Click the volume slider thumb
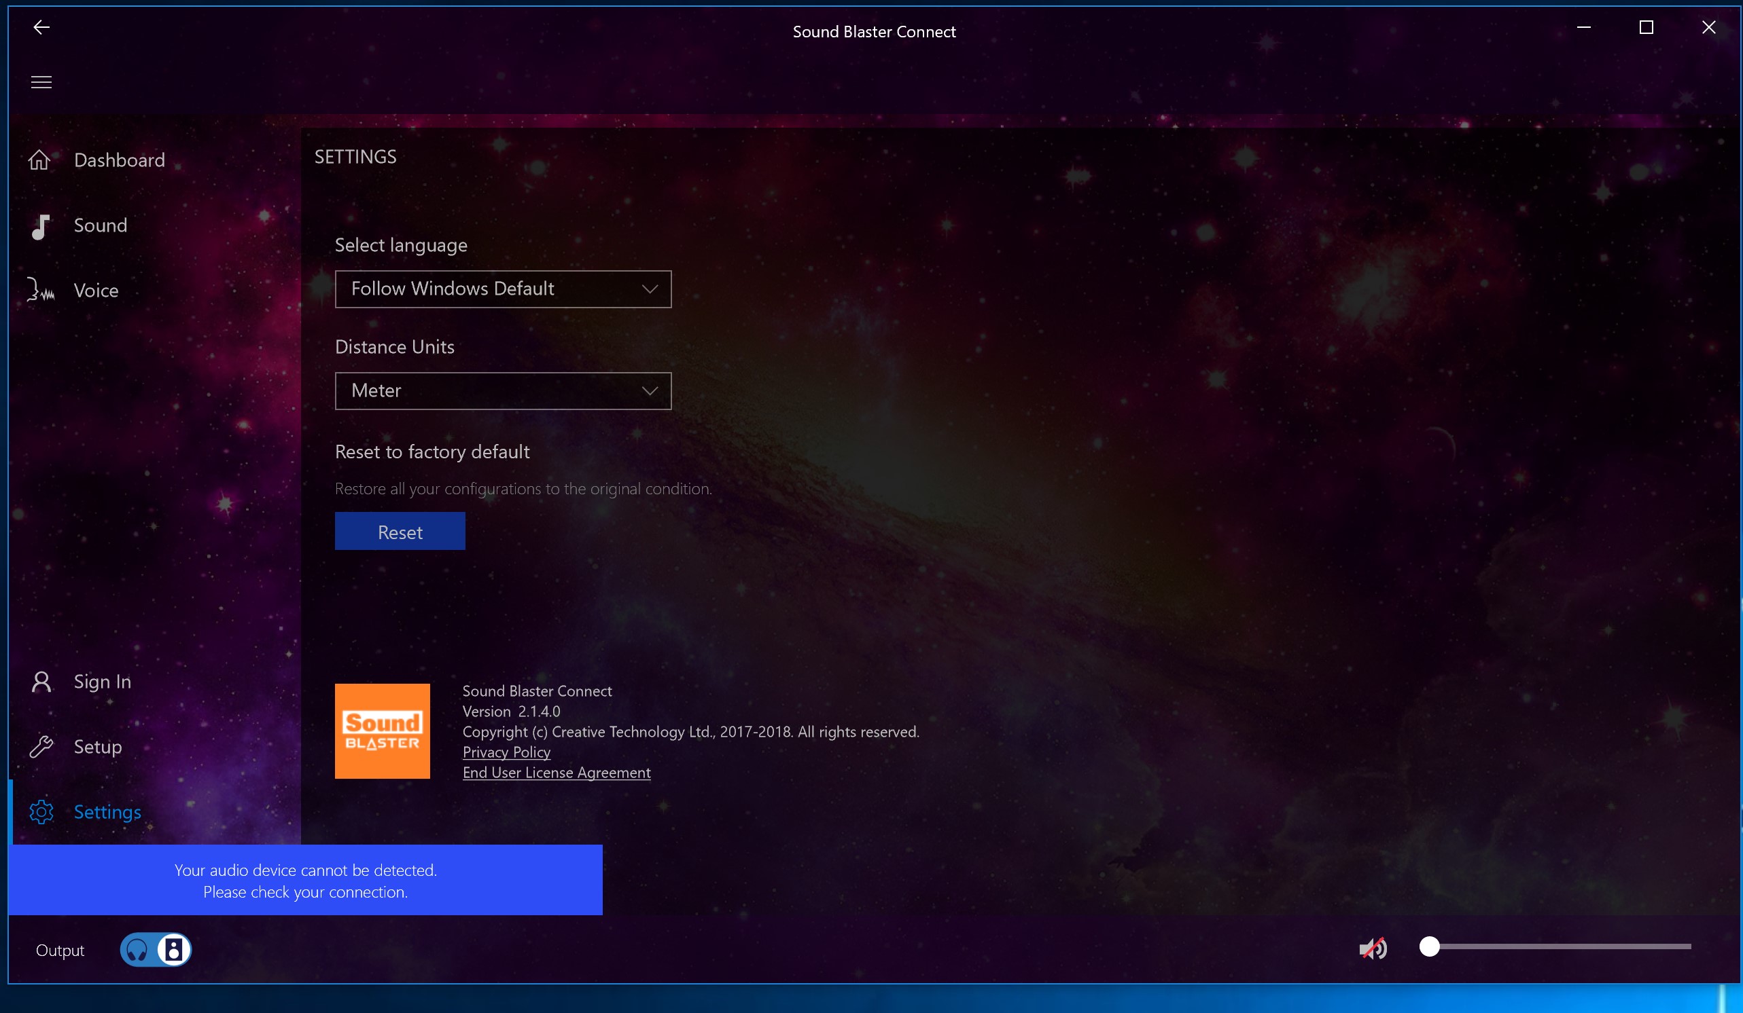This screenshot has width=1743, height=1013. pyautogui.click(x=1429, y=946)
